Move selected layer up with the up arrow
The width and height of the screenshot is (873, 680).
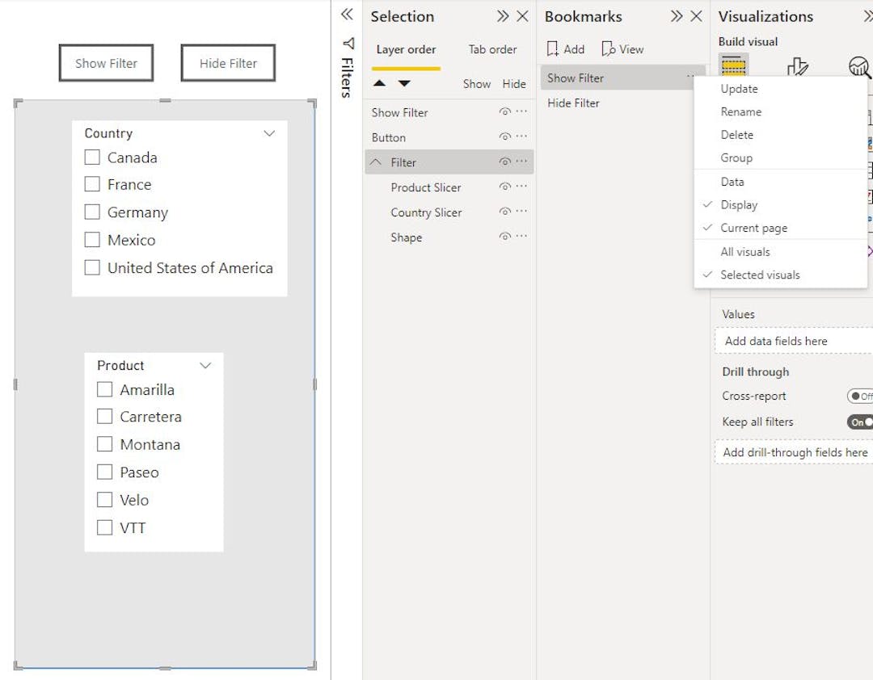381,83
